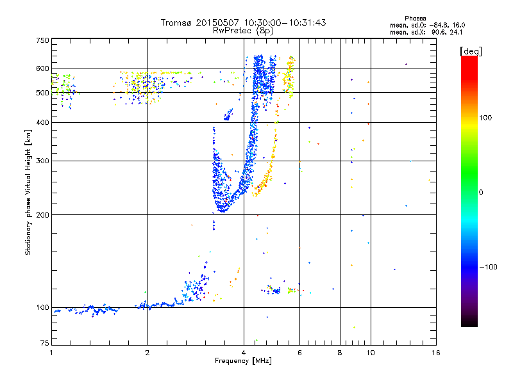This screenshot has height=384, width=513.
Task: Click the subtitle "RwPretec (8p)"
Action: click(x=243, y=31)
